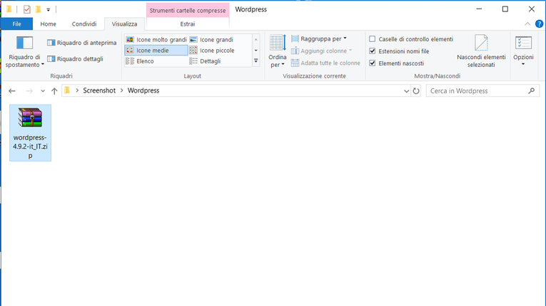The width and height of the screenshot is (546, 306).
Task: Expand the chevron before Screenshot in the address path
Action: (77, 90)
